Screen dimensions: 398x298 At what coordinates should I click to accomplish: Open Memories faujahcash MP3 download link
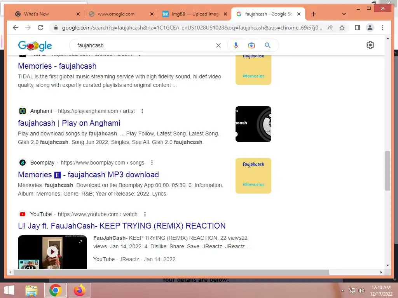(88, 175)
